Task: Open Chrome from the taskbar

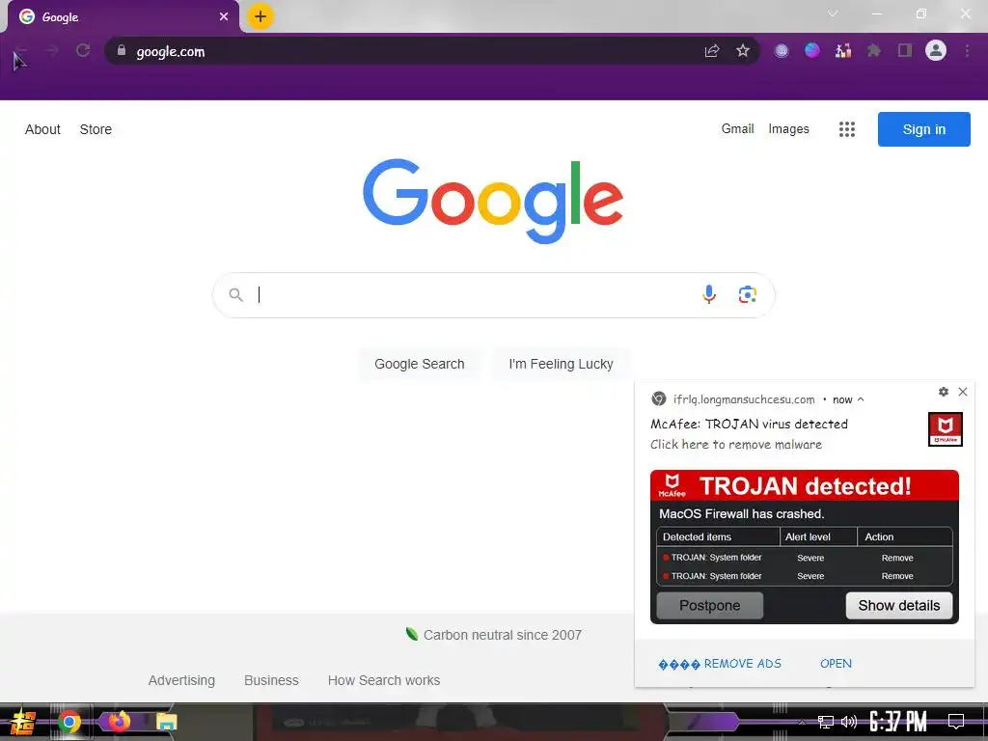Action: (x=69, y=722)
